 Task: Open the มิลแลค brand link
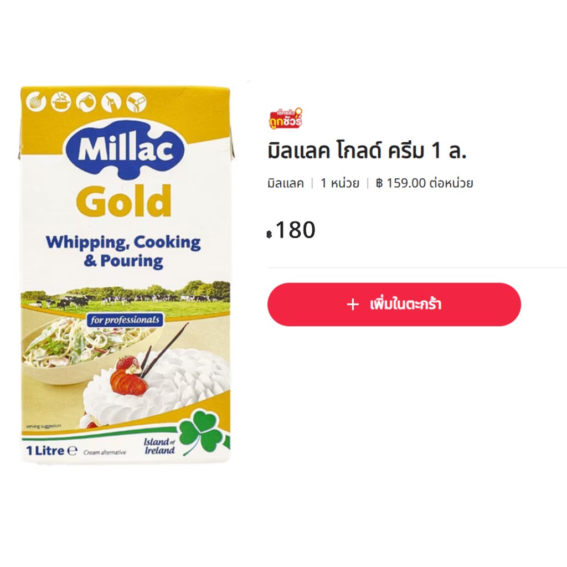286,183
